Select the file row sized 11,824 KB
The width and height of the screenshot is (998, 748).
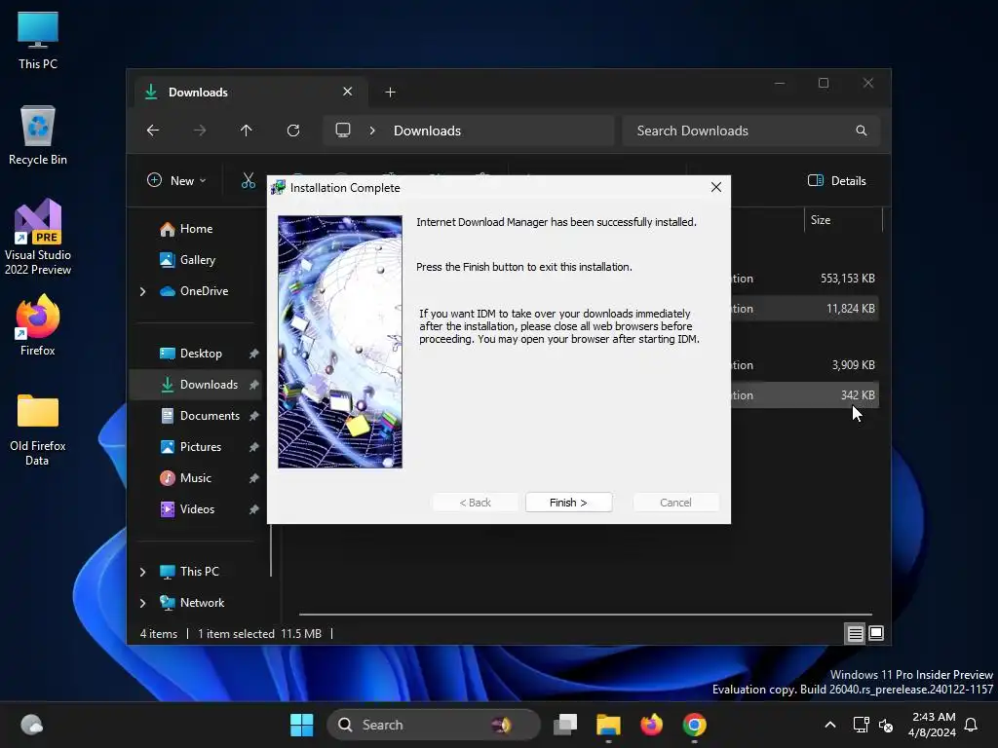pos(804,309)
